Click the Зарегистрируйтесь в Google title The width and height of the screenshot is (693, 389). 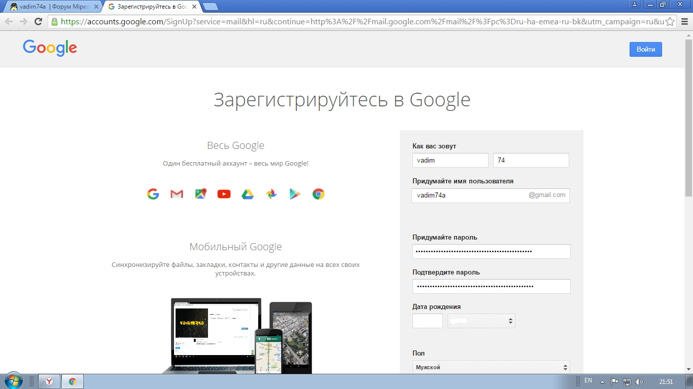pos(342,99)
